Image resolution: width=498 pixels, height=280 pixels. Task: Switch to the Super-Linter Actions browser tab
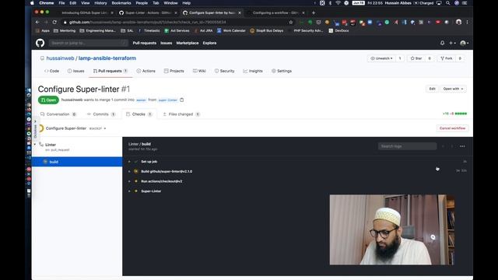[148, 13]
